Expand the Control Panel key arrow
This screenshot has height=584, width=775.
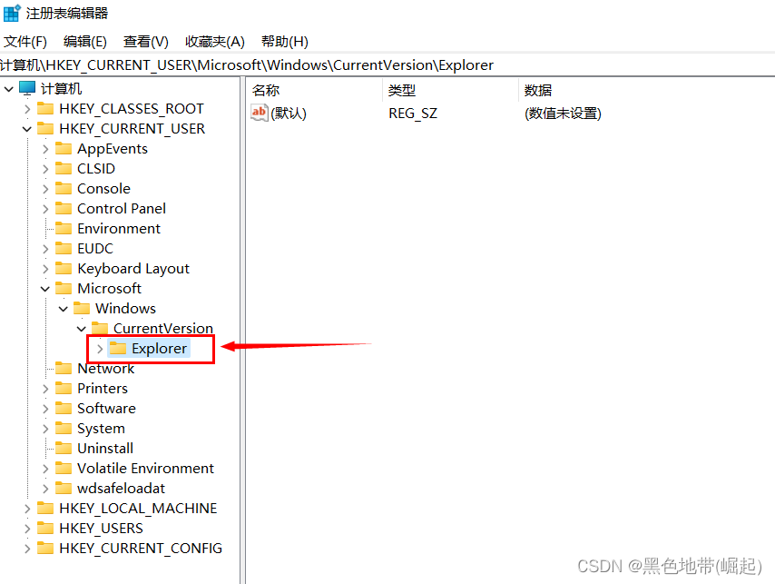click(x=45, y=209)
